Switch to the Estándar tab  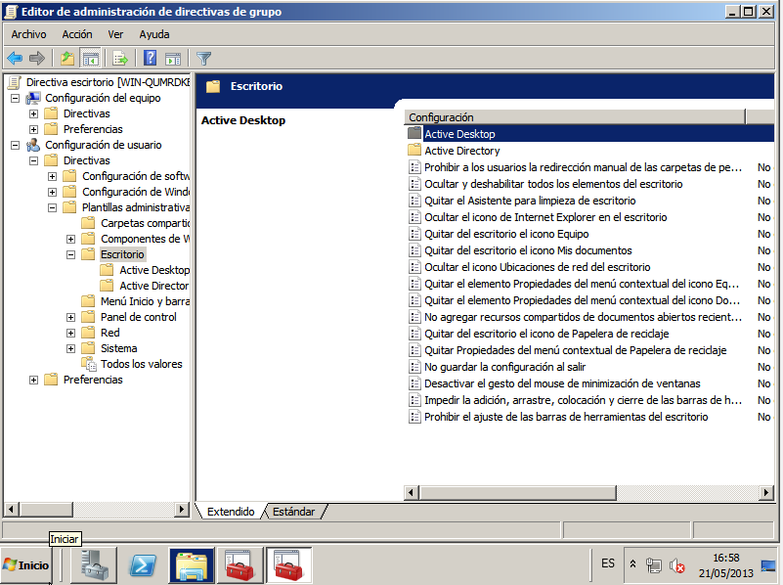tap(293, 512)
